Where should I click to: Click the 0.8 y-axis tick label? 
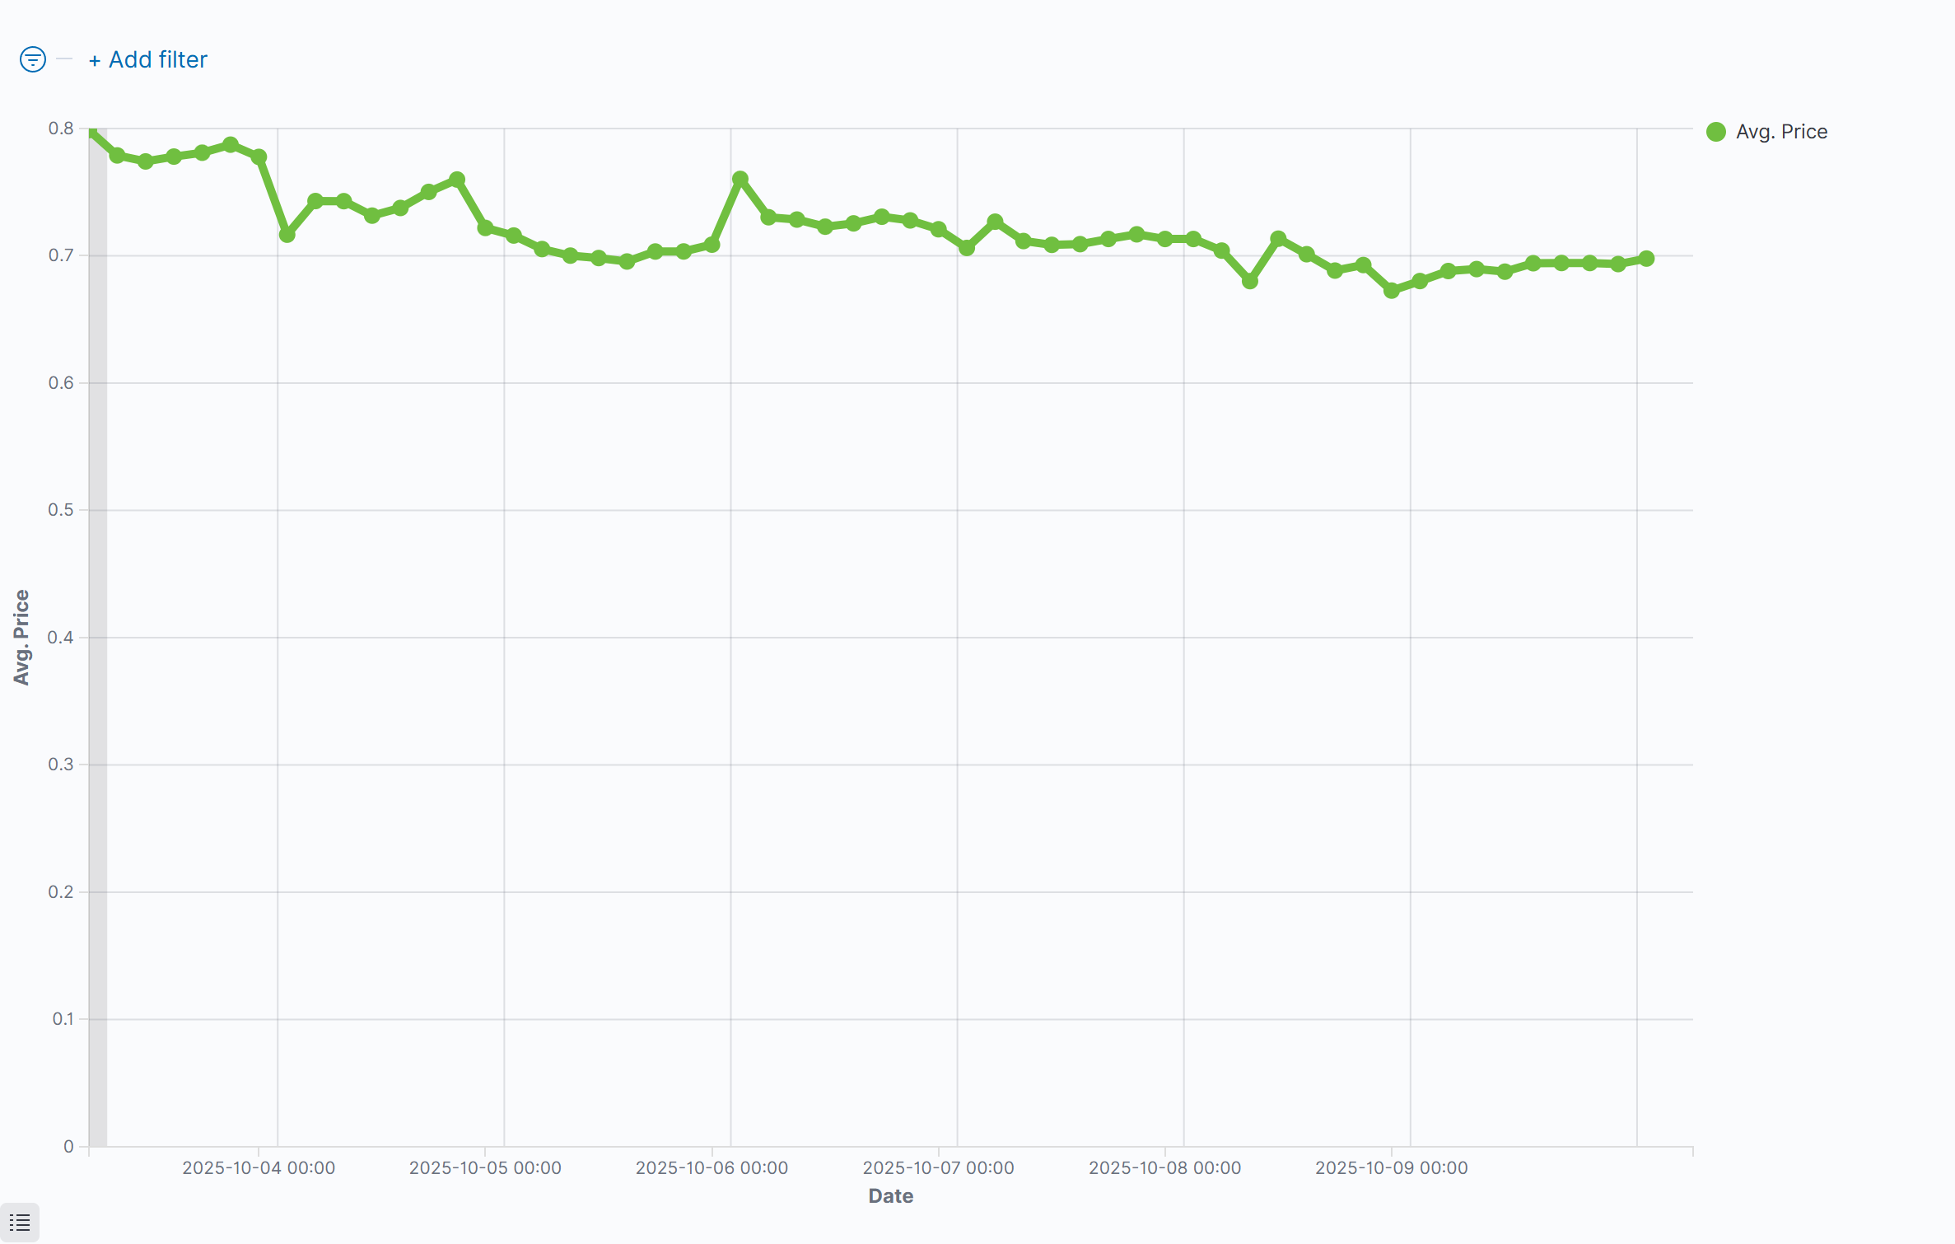60,129
